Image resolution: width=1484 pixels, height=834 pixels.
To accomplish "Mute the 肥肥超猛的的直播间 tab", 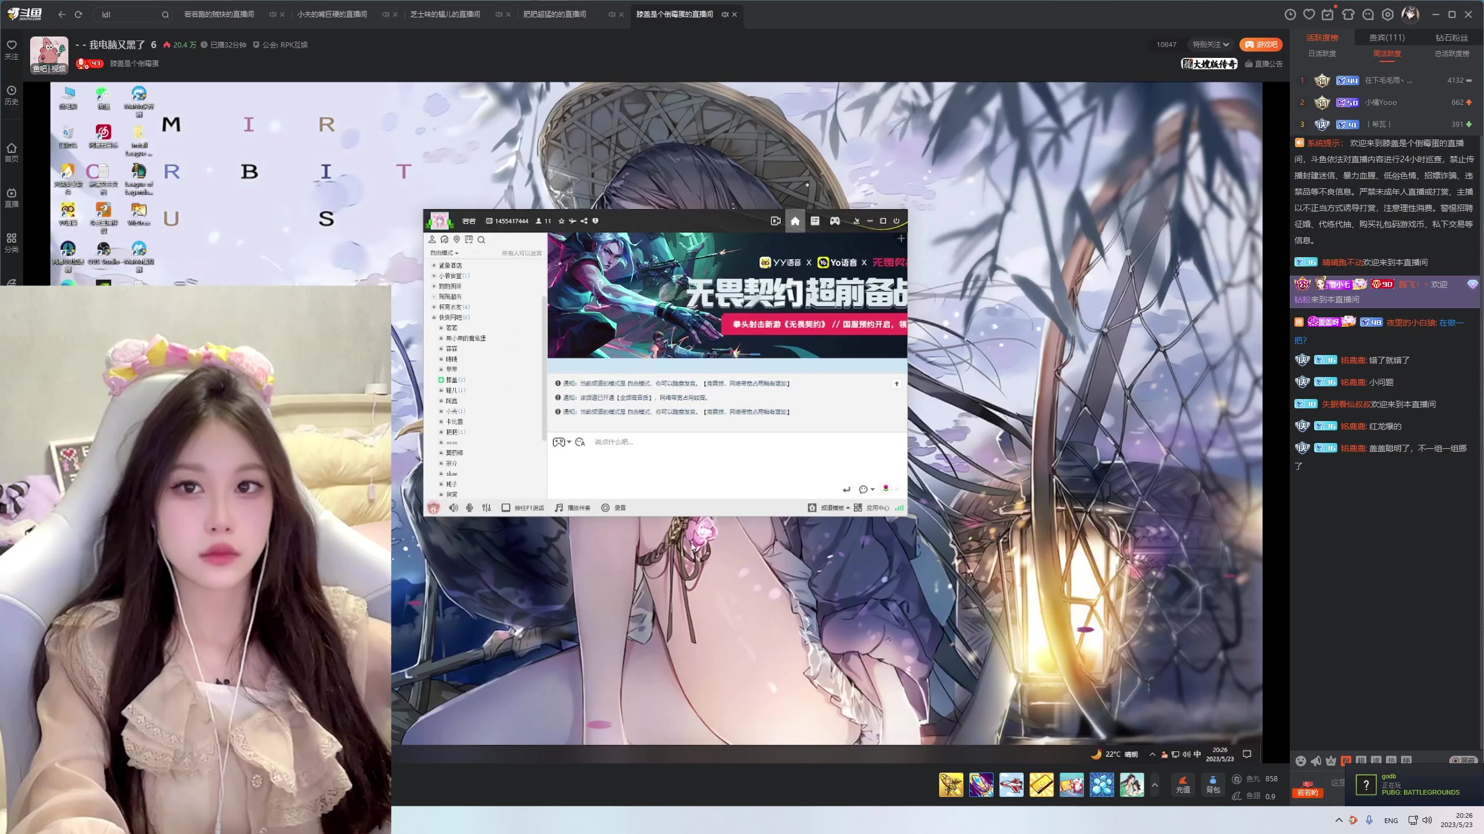I will coord(612,14).
